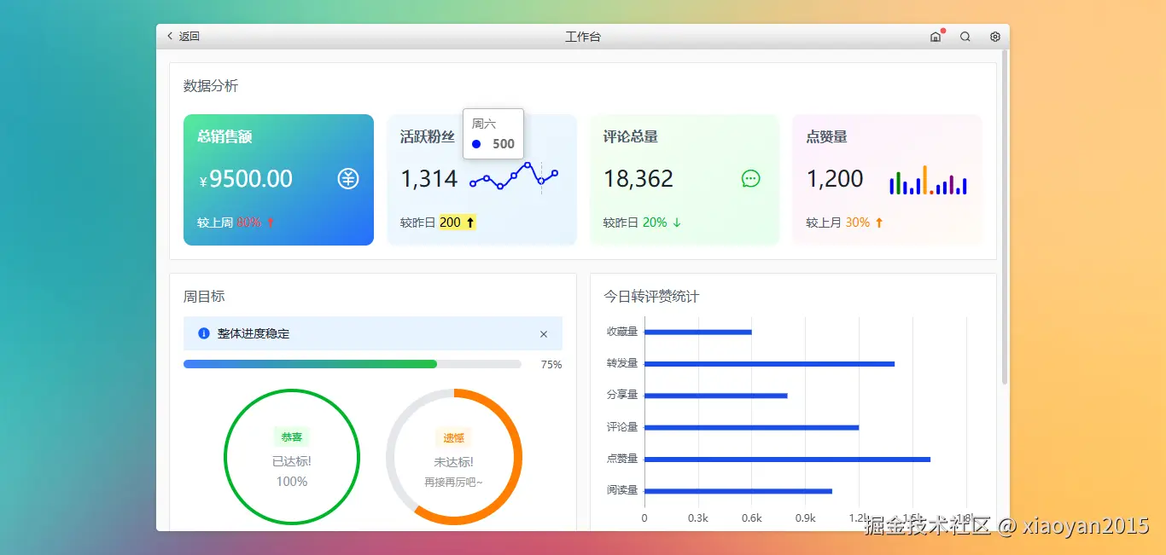The width and height of the screenshot is (1166, 555).
Task: Click the 周六 500 chart tooltip
Action: [x=493, y=134]
